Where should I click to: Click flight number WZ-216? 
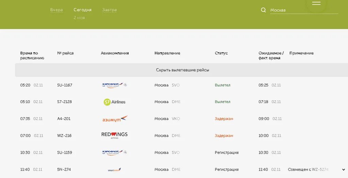click(x=64, y=136)
